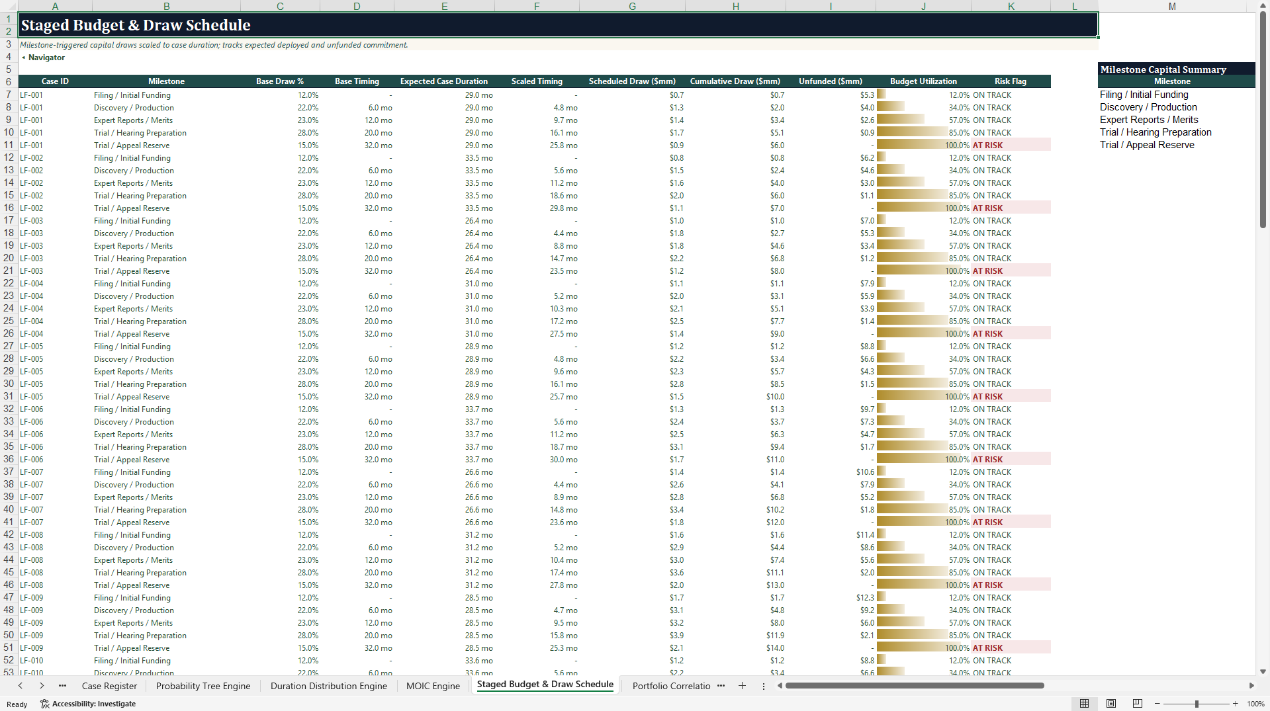Screen dimensions: 1270x711
Task: Click Milestone Capital Summary heading
Action: click(1176, 69)
